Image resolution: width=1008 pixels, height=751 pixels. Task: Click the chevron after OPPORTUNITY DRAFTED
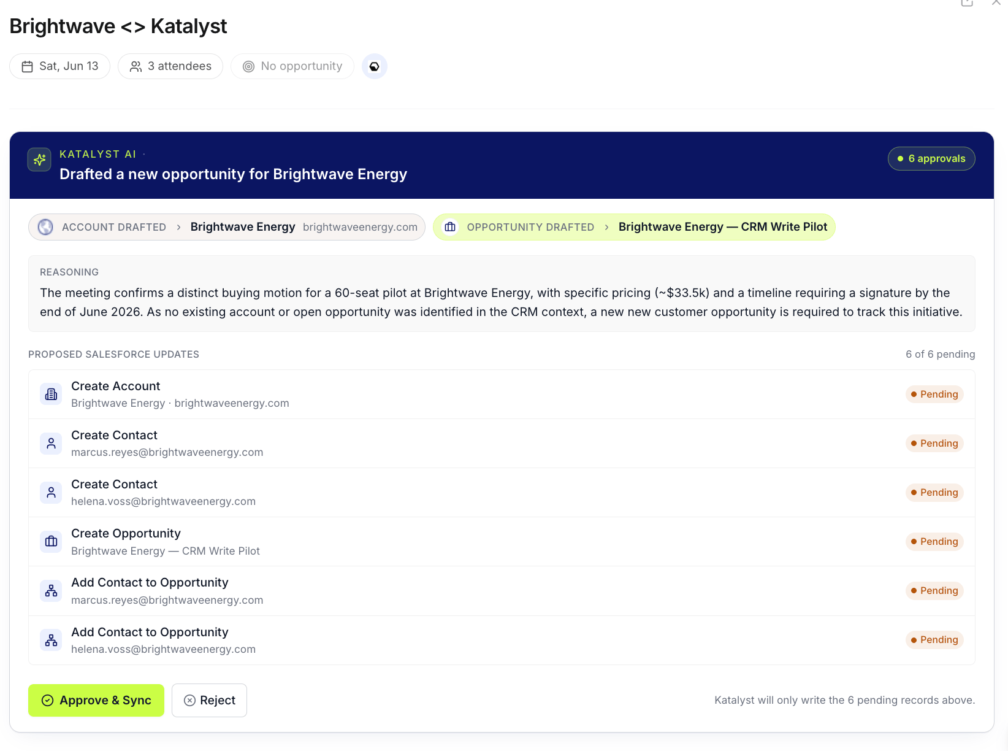[x=606, y=228]
